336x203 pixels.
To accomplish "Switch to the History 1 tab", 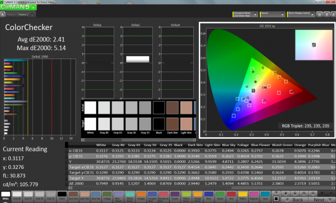I will 12,14.
